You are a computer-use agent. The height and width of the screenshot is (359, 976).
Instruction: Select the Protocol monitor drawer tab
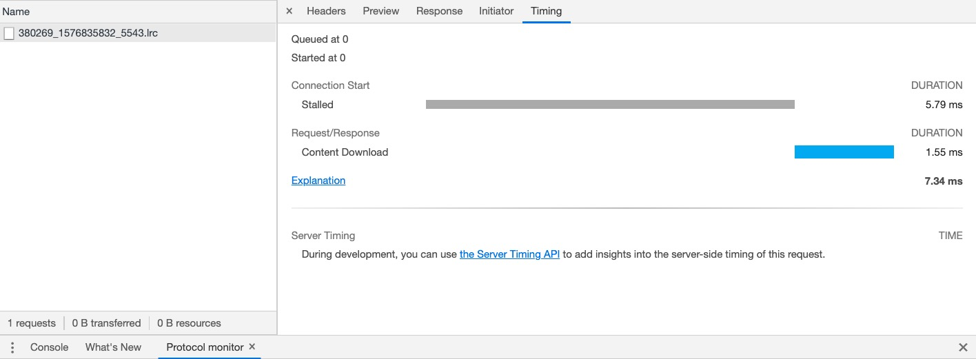tap(205, 347)
